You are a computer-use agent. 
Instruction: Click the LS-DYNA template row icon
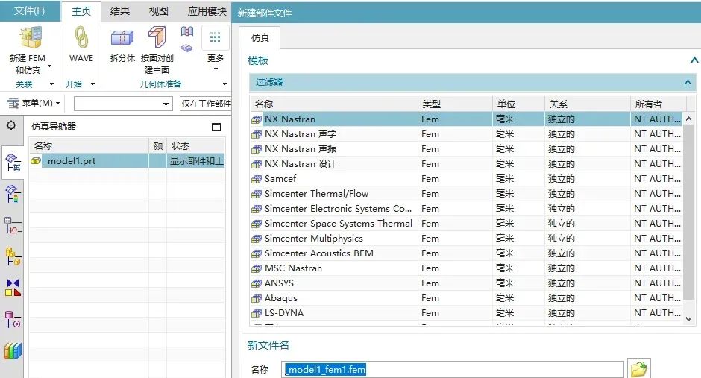257,313
